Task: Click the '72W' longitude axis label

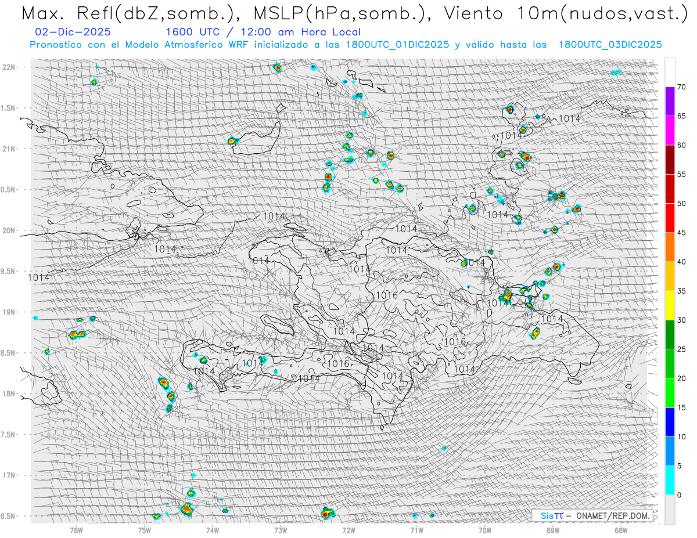Action: [348, 529]
